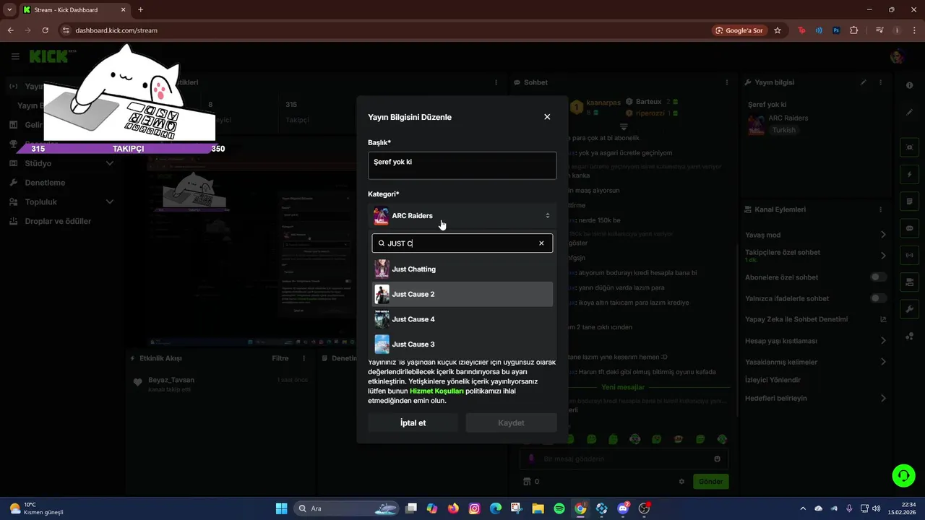The image size is (925, 520).
Task: Click the Bir mesaj gönderin input
Action: coord(625,459)
